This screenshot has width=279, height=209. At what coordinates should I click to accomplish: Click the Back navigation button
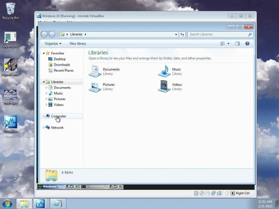44,34
